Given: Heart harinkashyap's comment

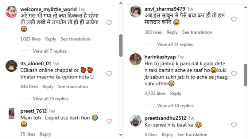Looking at the screenshot, I should [x=234, y=74].
